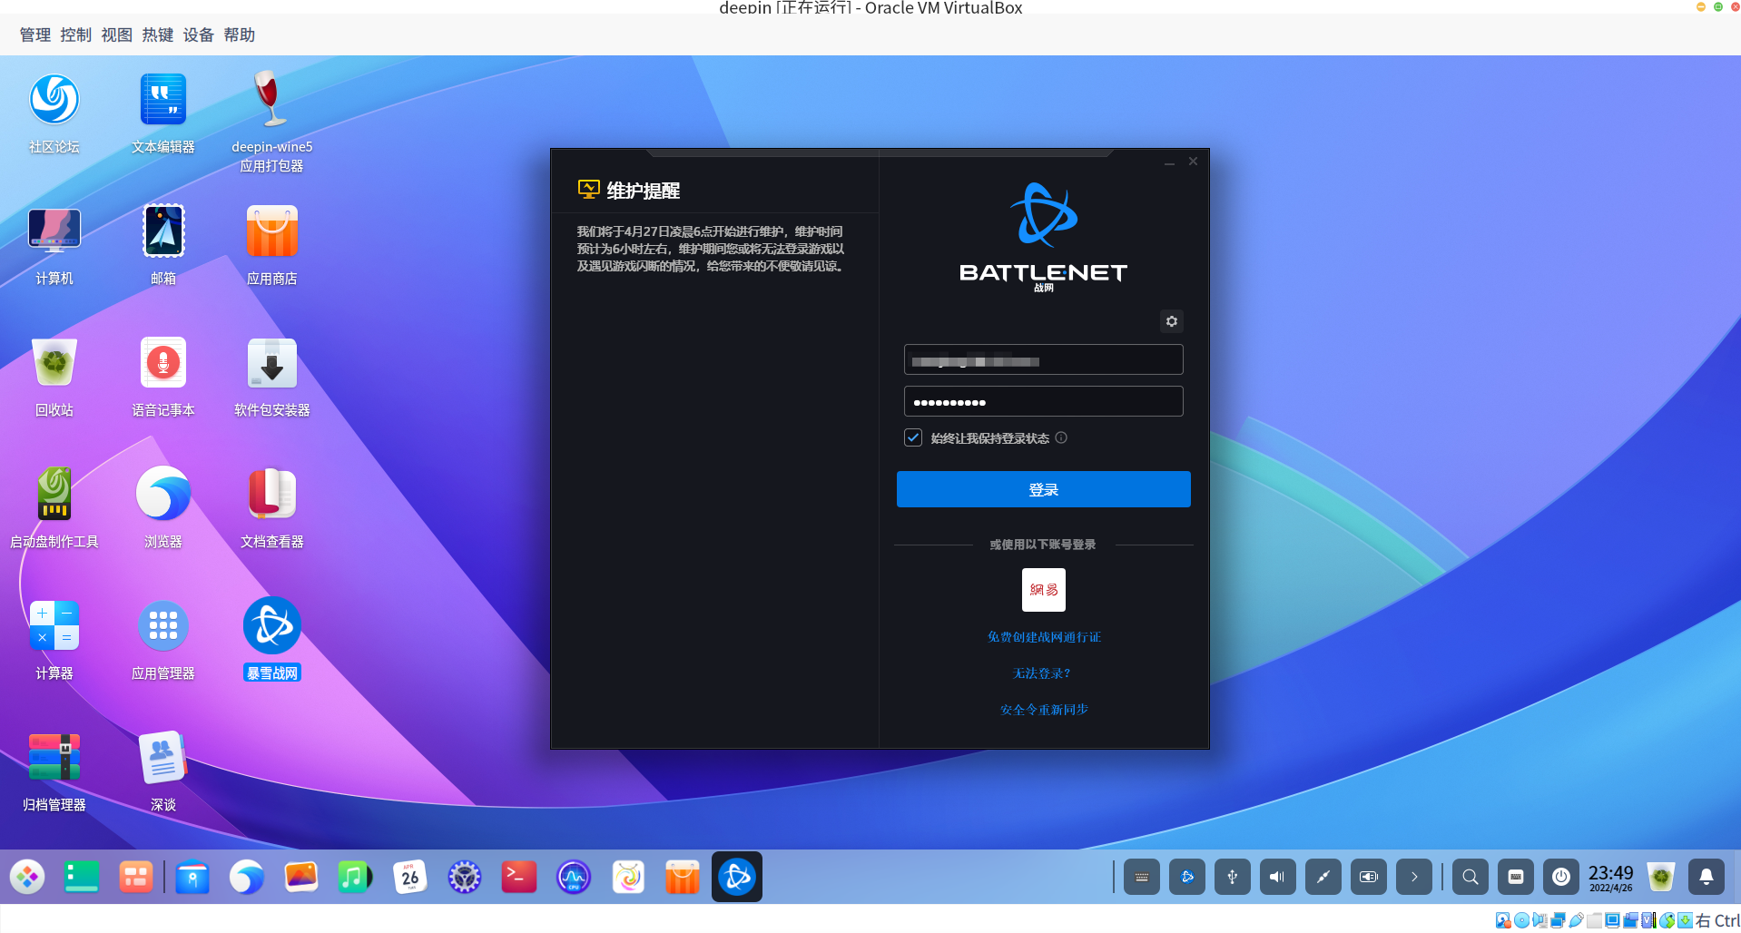Open the Battle.net desktop shortcut
Screen dimensions: 1741x933
[271, 627]
